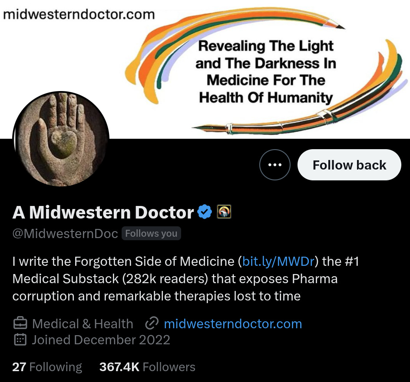Viewport: 410px width, 382px height.
Task: Click the @MidwesternDoc handle
Action: (x=65, y=233)
